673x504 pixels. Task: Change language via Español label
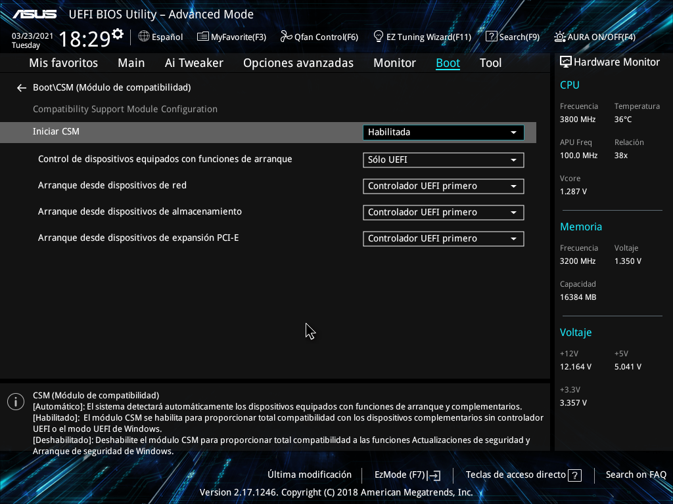coord(168,37)
